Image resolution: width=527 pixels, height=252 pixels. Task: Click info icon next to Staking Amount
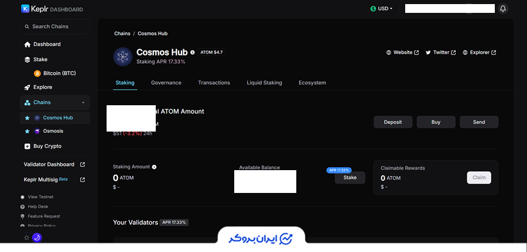154,167
